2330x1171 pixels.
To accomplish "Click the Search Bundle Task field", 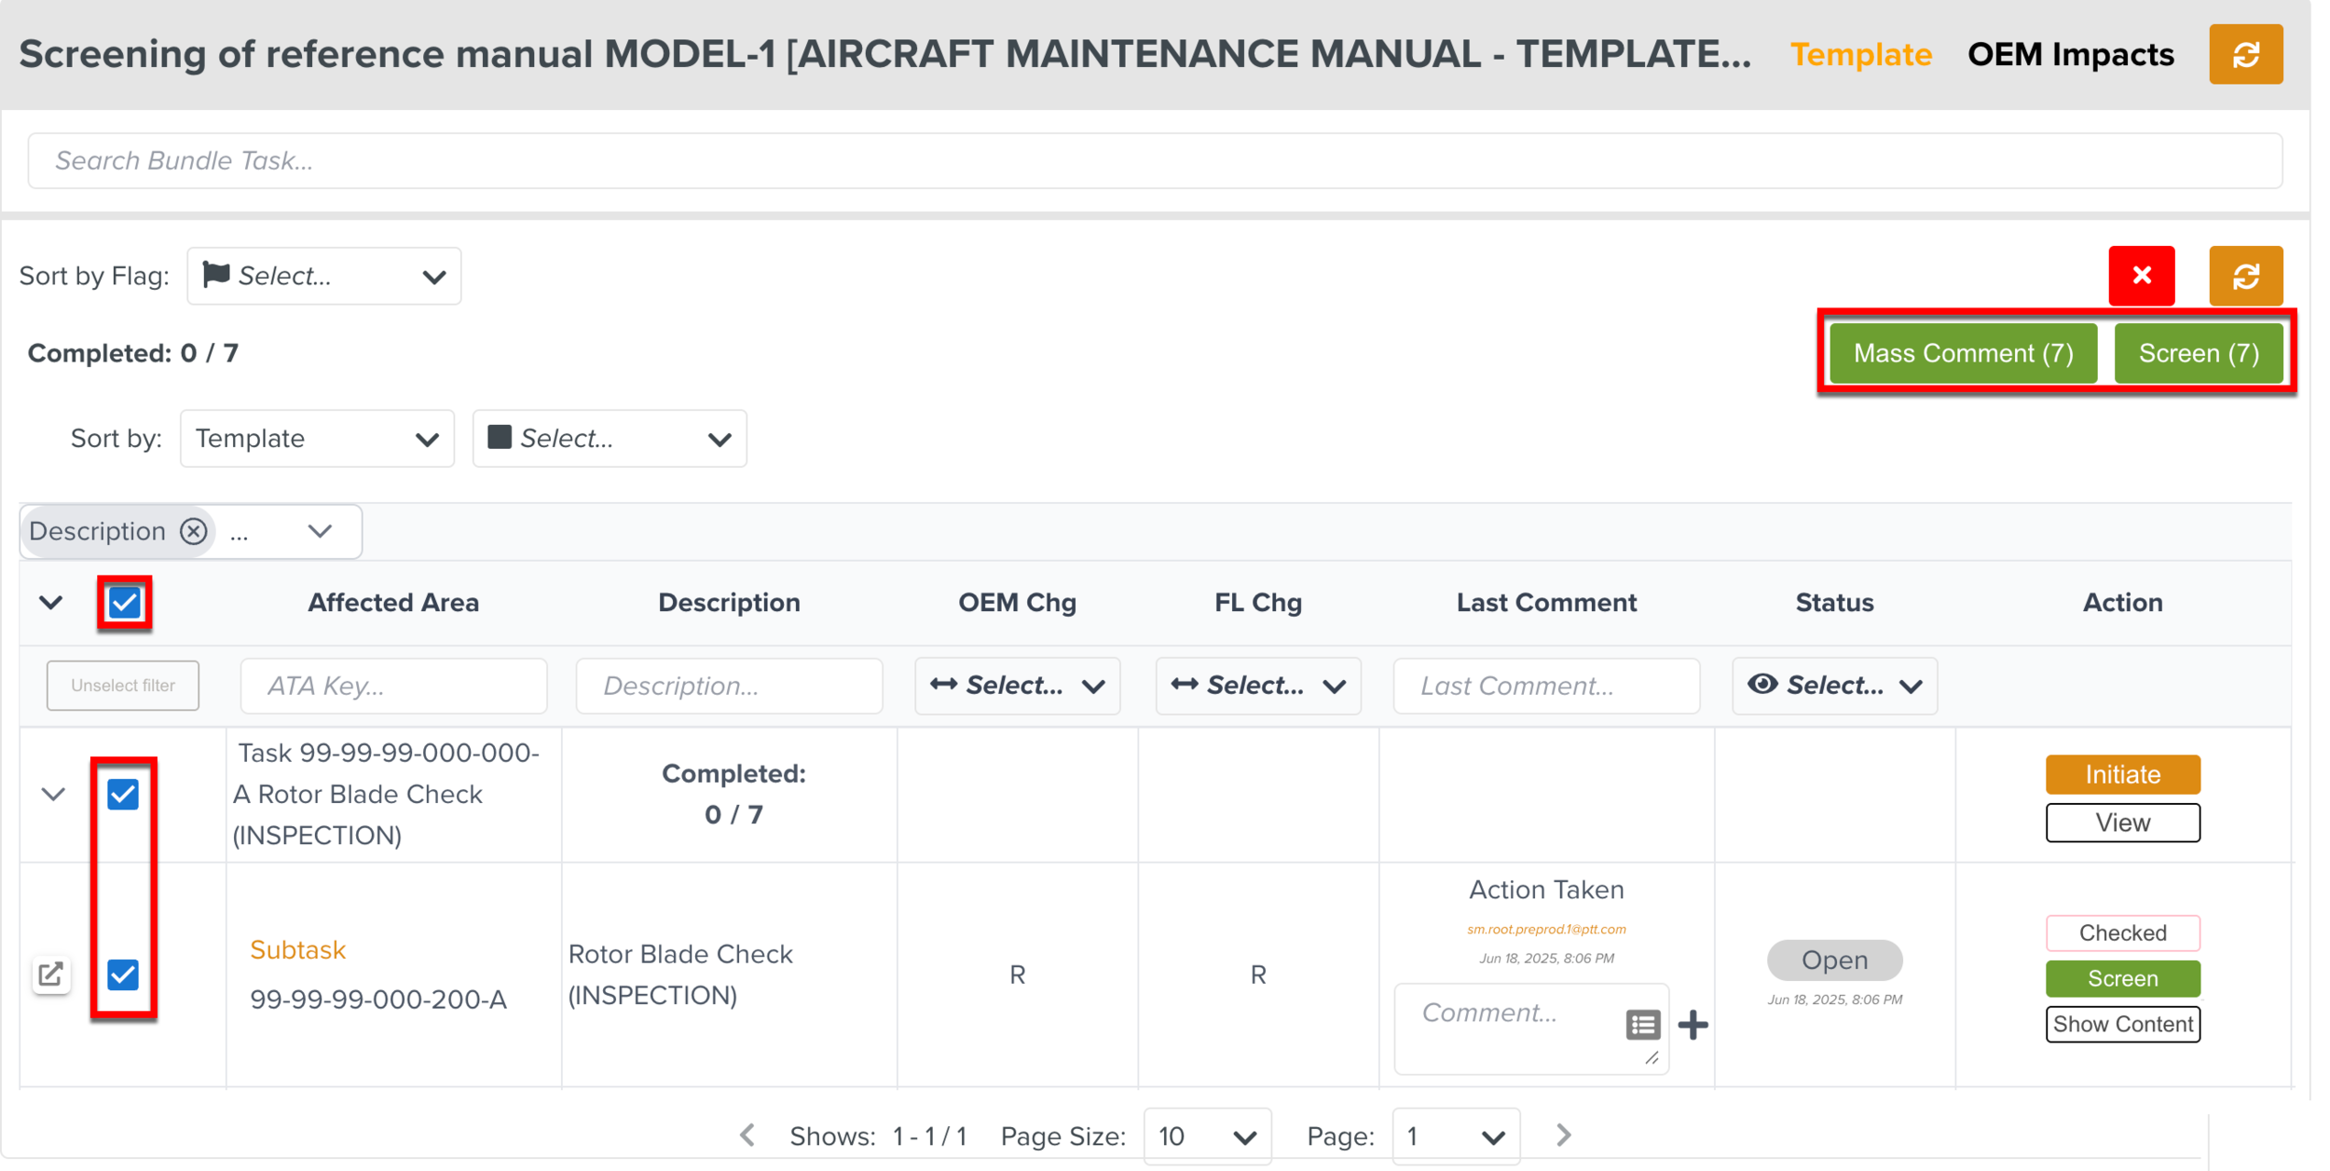I will pos(1154,160).
